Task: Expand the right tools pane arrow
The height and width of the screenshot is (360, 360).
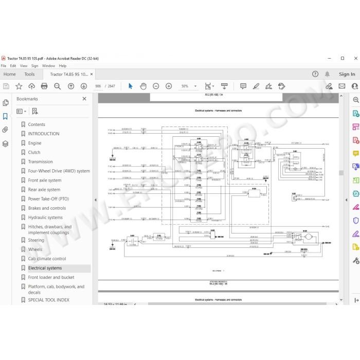Action: point(346,200)
